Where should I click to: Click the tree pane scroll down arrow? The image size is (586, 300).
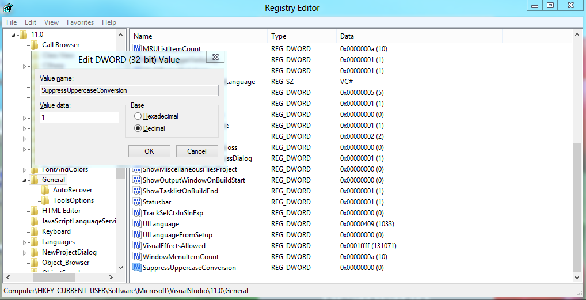click(120, 267)
